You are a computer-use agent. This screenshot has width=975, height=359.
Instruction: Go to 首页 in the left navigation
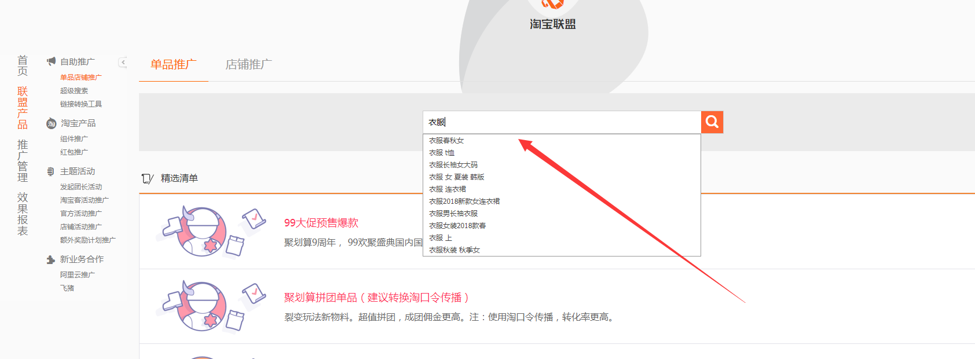(x=23, y=65)
